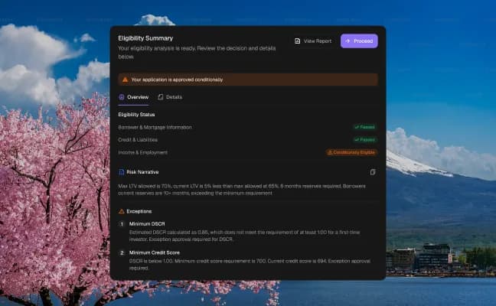Copy the Risk Narrative with copy icon
Viewport: 496px width, 306px height.
[x=373, y=172]
